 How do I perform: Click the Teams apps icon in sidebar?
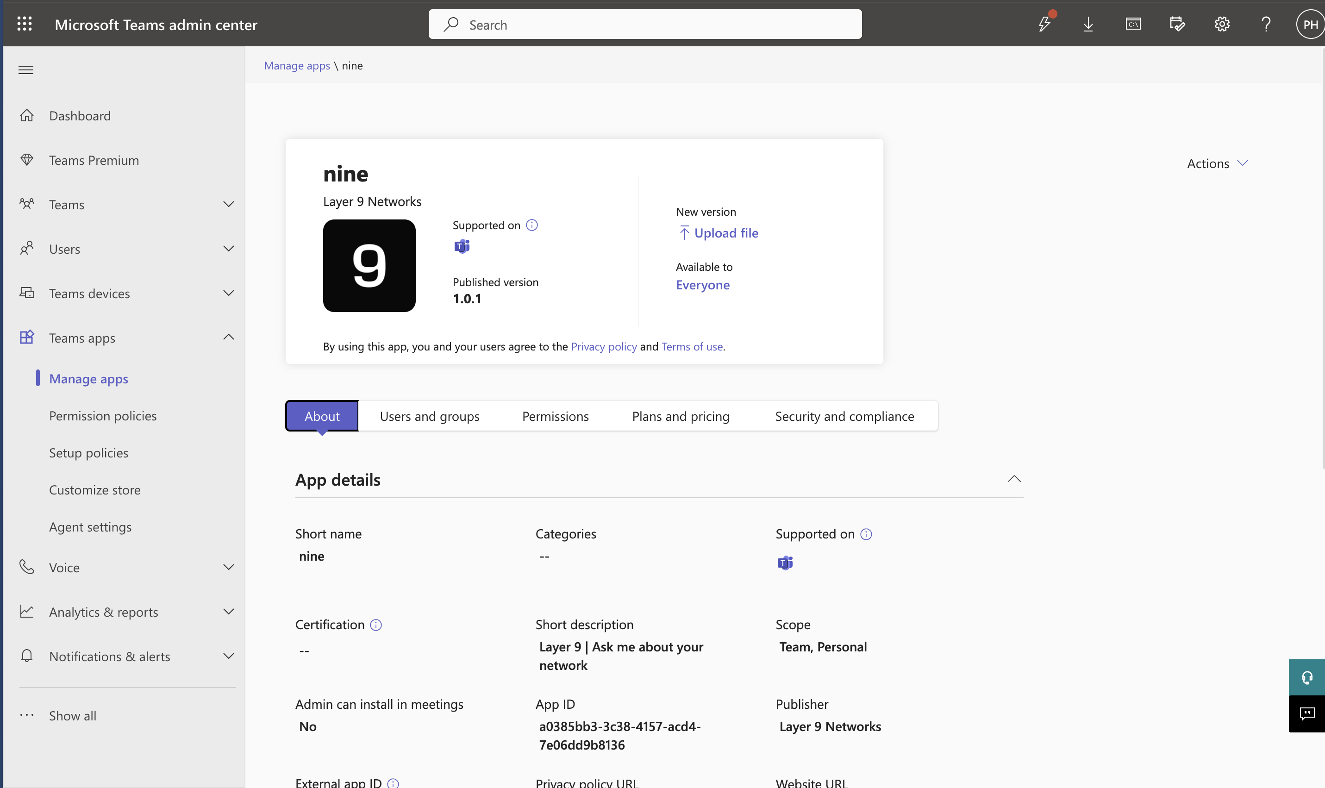[x=26, y=337]
